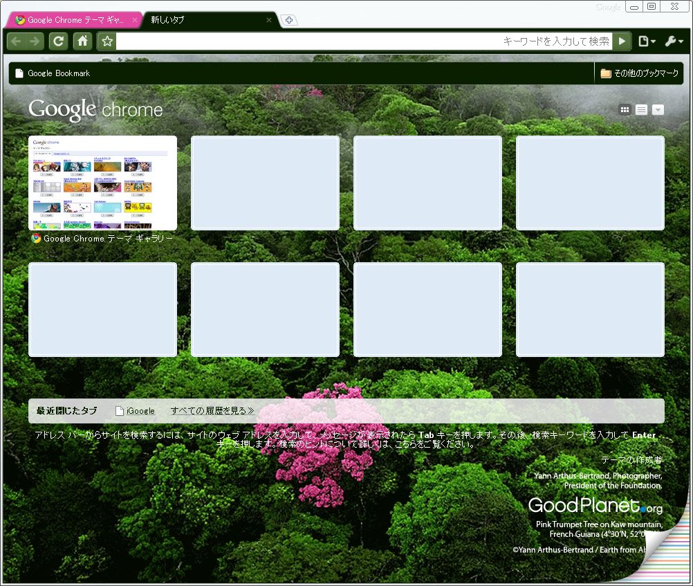Click すべての履歴を見る history link
The image size is (693, 586).
(x=212, y=411)
